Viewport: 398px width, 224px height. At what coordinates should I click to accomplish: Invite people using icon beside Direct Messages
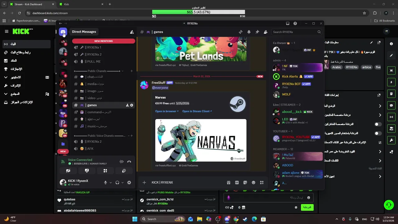(132, 32)
